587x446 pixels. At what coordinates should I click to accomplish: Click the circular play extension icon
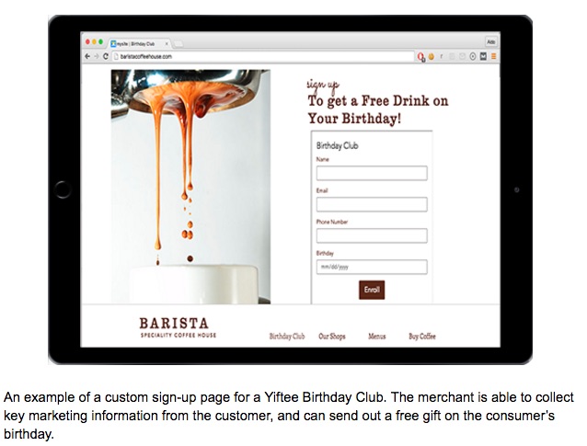473,56
